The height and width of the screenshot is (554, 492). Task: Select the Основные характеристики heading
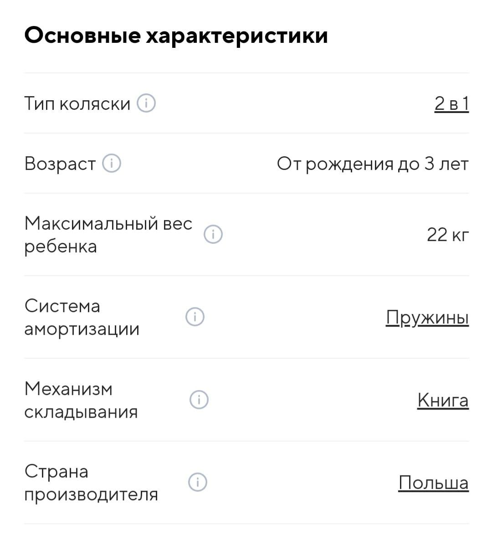[x=176, y=36]
